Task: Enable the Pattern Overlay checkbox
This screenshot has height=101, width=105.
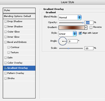Action: [6, 73]
